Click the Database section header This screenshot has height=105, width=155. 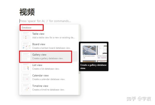coord(27,28)
